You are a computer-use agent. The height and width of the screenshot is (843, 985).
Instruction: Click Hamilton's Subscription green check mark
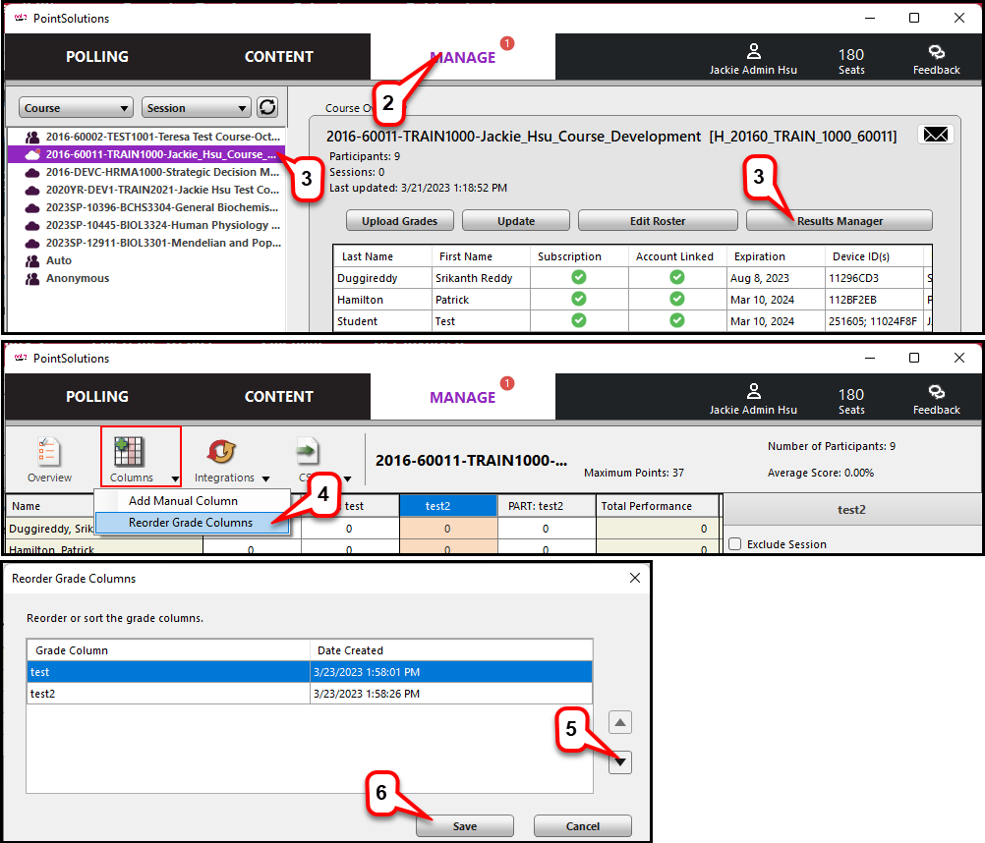579,299
